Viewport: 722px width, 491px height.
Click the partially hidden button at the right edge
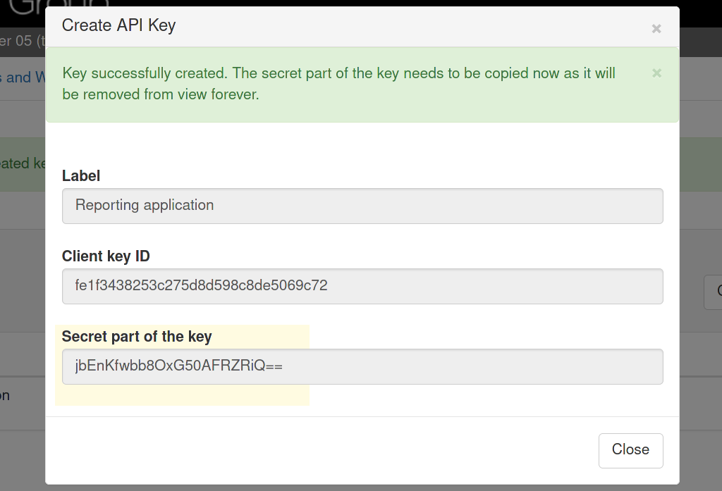coord(714,292)
